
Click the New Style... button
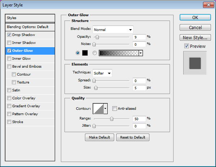(195, 37)
